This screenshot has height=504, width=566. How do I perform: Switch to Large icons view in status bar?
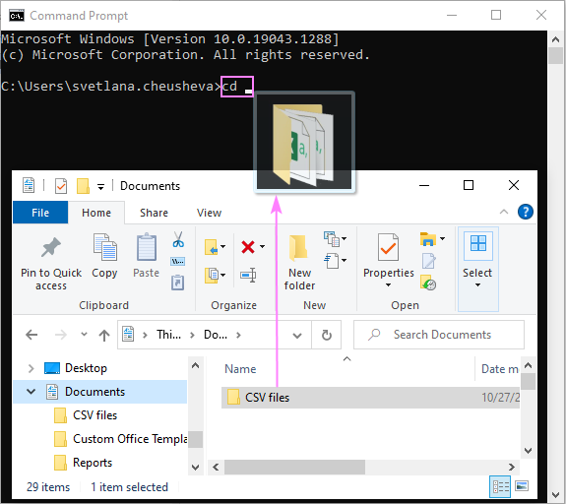click(522, 486)
